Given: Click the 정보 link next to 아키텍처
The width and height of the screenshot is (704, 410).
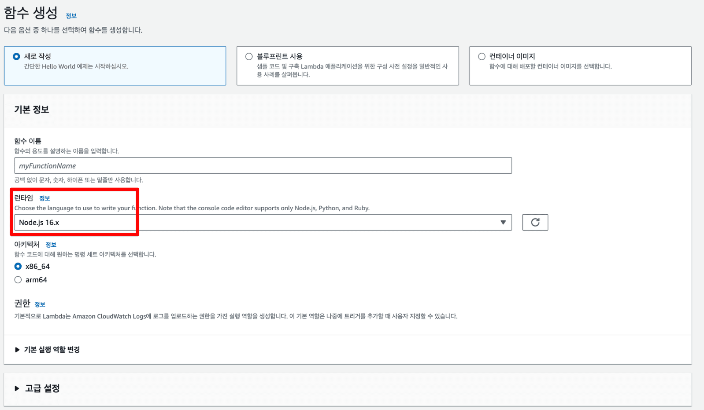Looking at the screenshot, I should (x=51, y=245).
